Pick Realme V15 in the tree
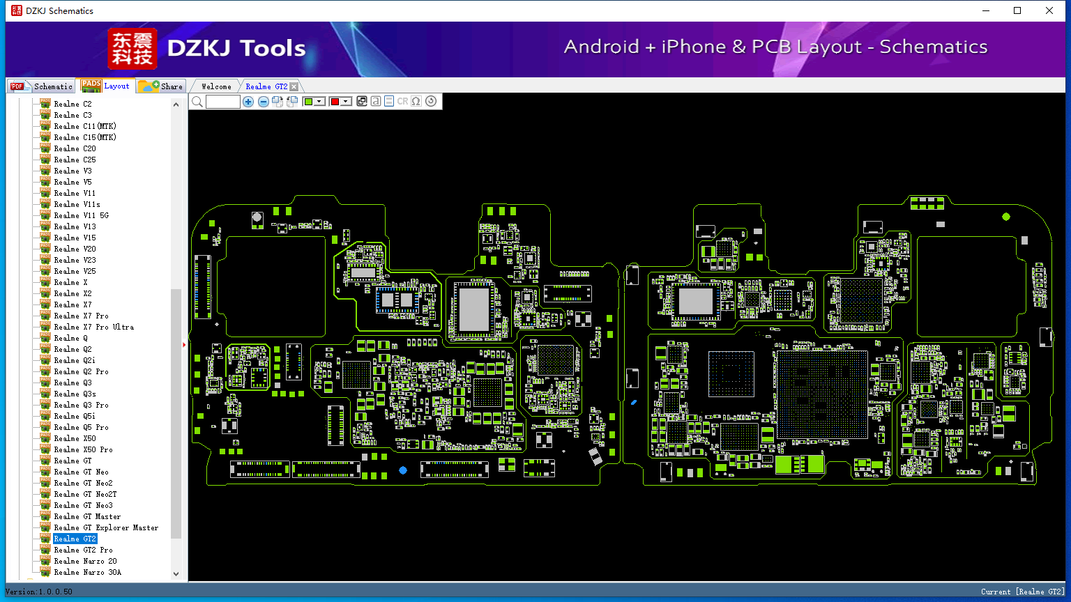 75,238
